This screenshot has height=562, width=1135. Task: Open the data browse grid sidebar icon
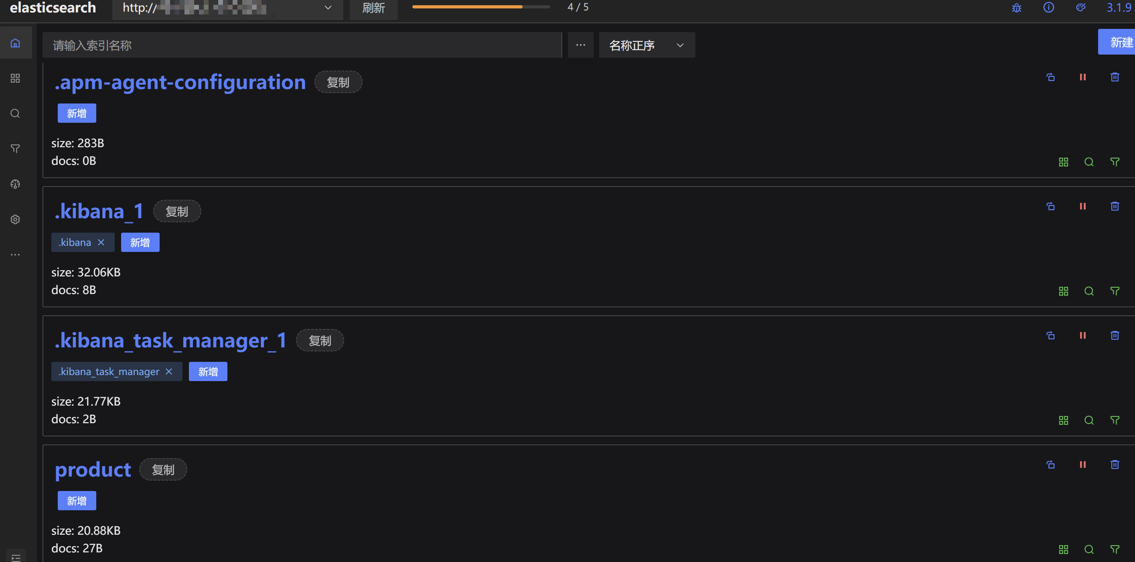click(x=15, y=78)
